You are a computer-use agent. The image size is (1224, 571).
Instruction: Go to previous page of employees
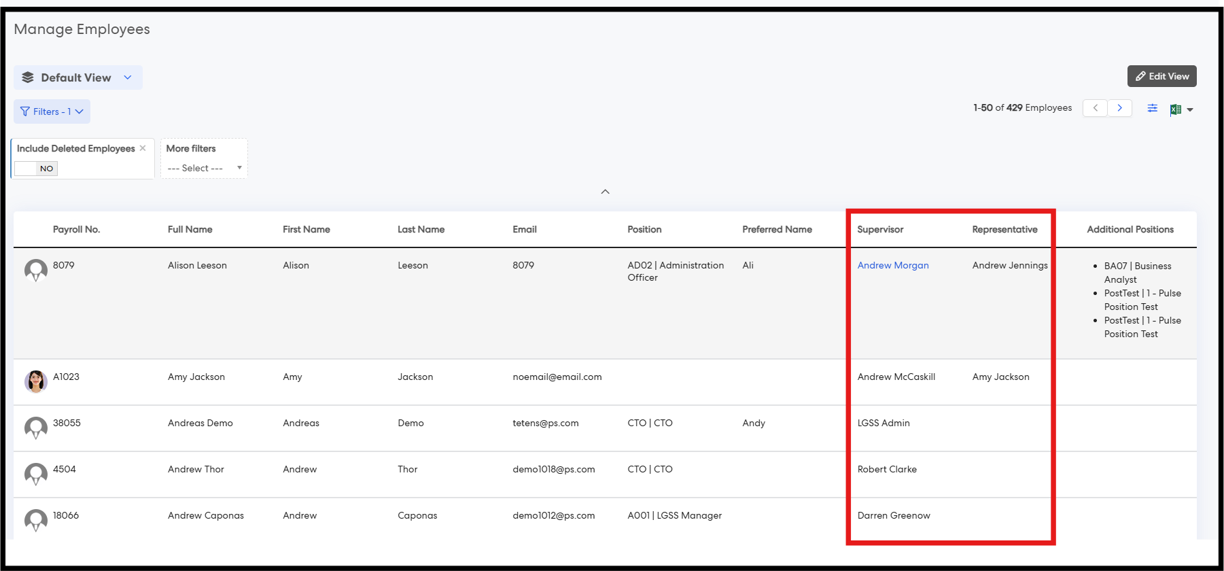(1095, 108)
